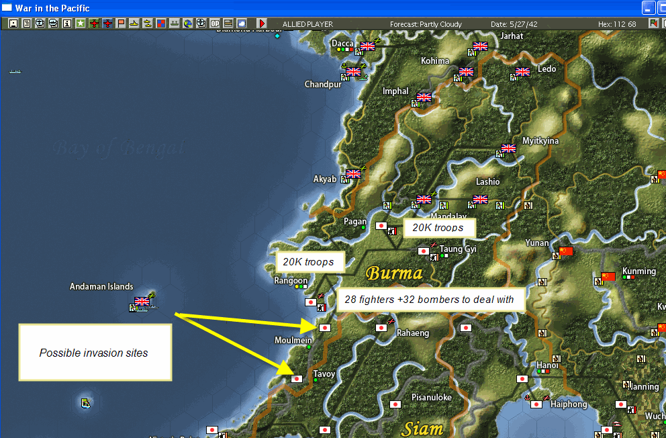This screenshot has width=666, height=438.
Task: Click the red triangle end turn button
Action: (262, 24)
